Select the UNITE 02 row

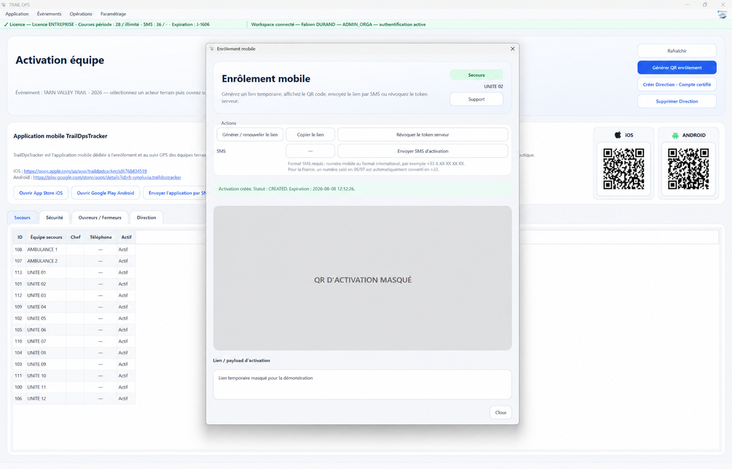pyautogui.click(x=74, y=284)
